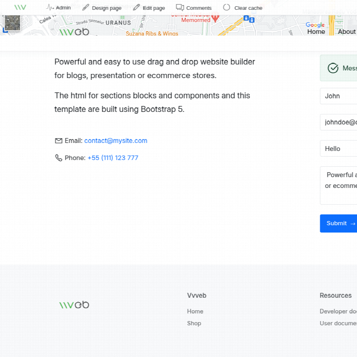Open the footer Shop link
This screenshot has width=357, height=357.
194,323
